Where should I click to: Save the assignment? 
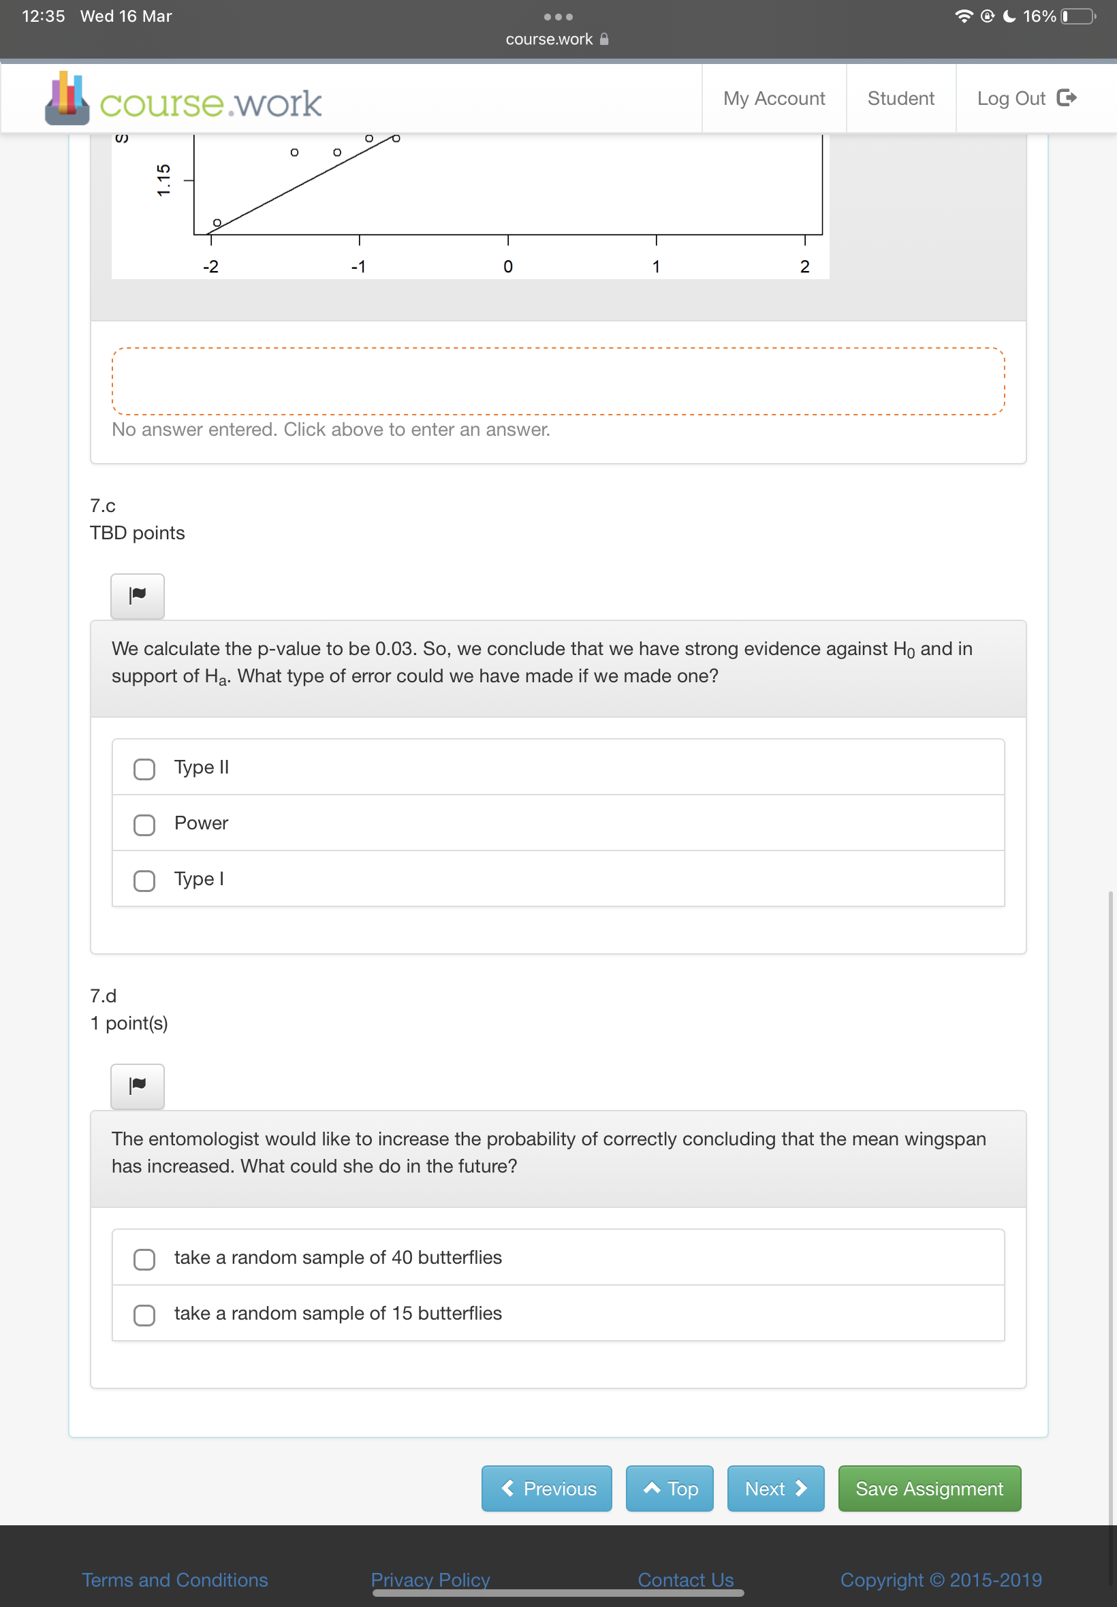point(929,1489)
